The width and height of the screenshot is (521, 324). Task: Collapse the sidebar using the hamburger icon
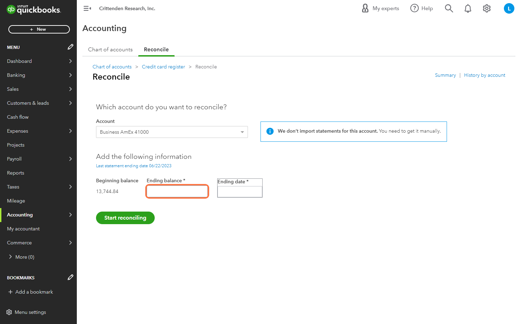87,8
